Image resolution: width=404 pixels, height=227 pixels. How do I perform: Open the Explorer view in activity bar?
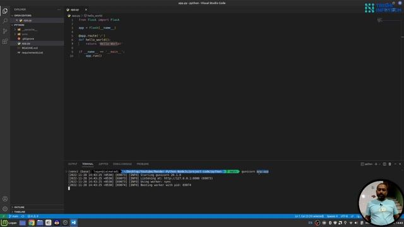(5, 11)
